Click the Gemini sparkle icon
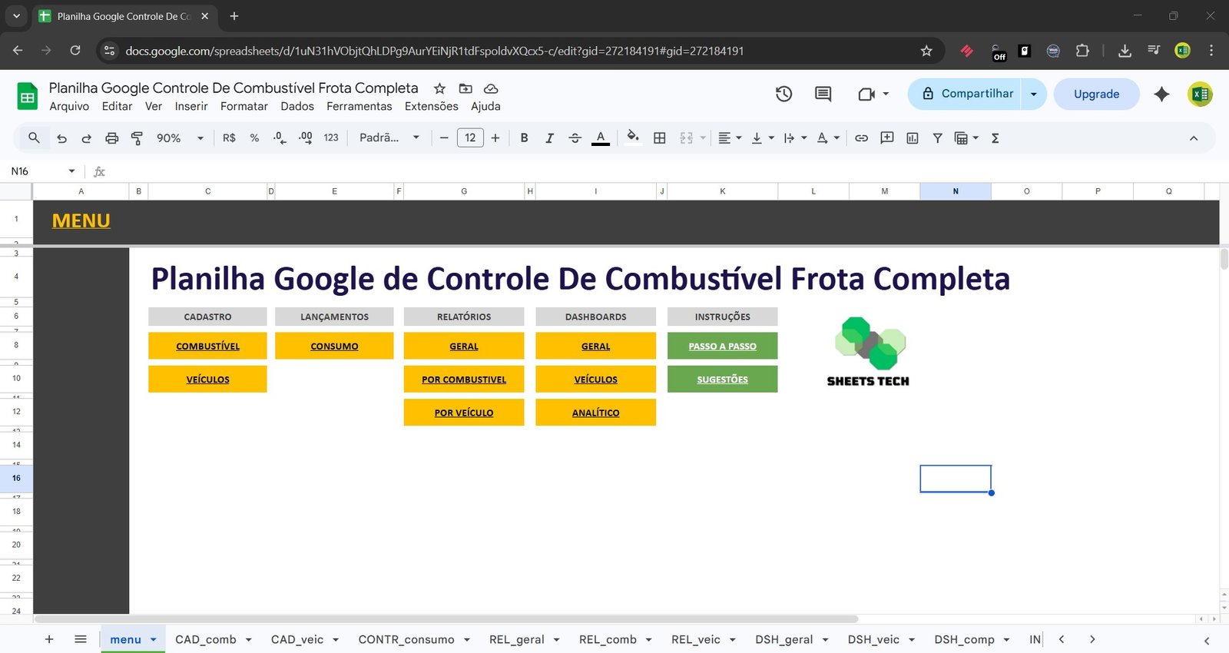The width and height of the screenshot is (1229, 653). (x=1161, y=94)
